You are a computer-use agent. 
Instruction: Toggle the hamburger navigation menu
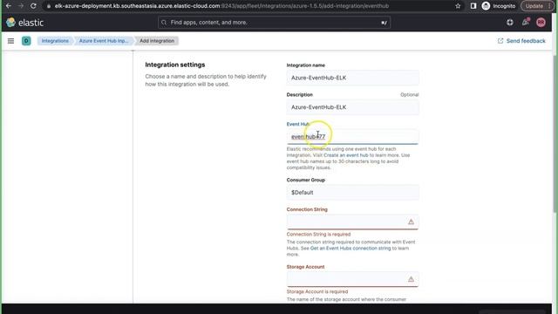10,41
